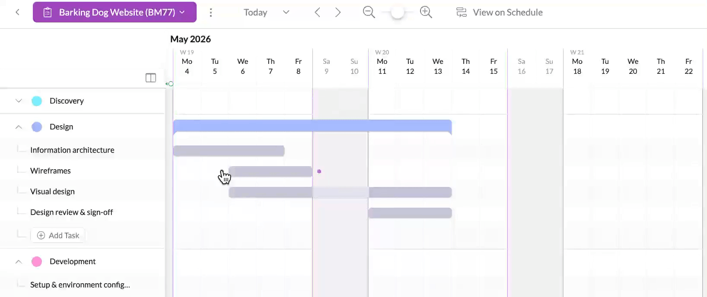Click the Information architecture Gantt bar

point(229,151)
